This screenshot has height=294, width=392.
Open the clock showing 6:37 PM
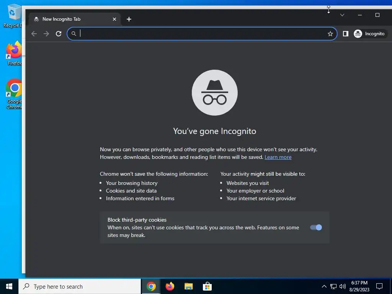(359, 286)
